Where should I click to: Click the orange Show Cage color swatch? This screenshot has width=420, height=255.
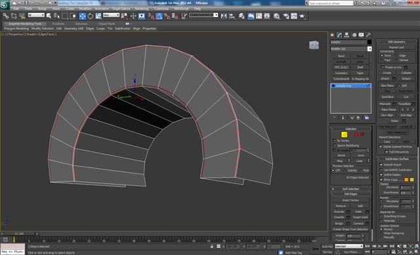[x=406, y=179]
